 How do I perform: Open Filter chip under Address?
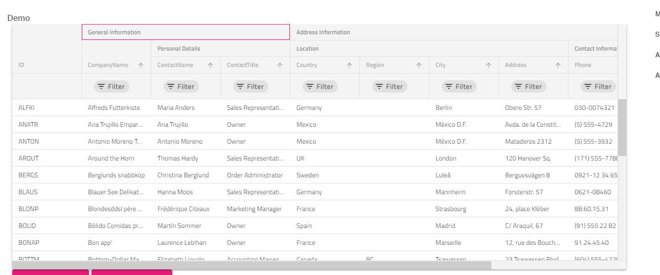click(x=529, y=86)
